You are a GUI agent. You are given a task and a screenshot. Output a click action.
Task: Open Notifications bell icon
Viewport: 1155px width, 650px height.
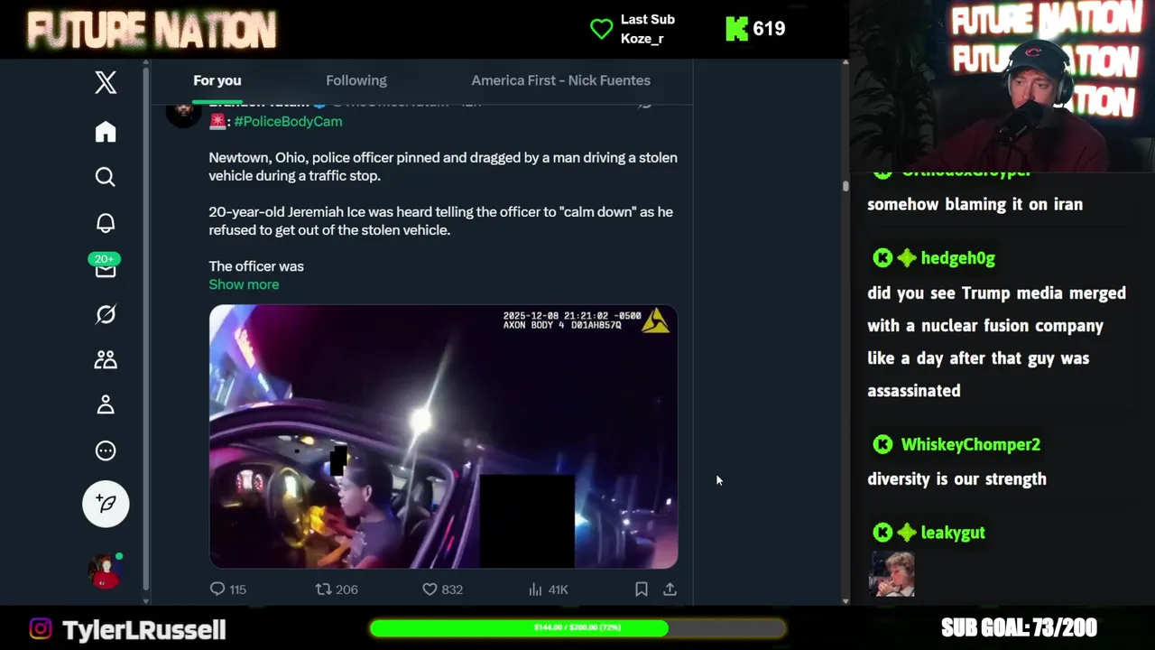(106, 223)
